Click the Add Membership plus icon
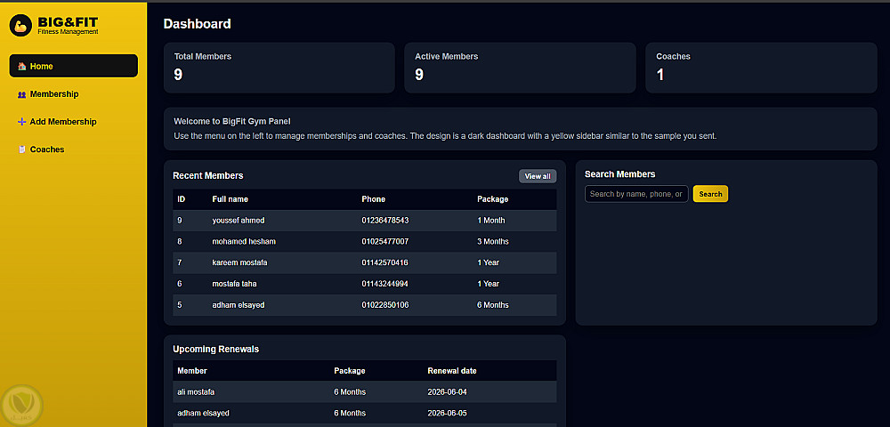 pos(21,122)
